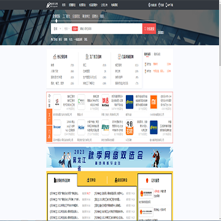This screenshot has height=221, width=221.
Task: Open the red tag dropdown inside search bar
Action: pos(75,29)
